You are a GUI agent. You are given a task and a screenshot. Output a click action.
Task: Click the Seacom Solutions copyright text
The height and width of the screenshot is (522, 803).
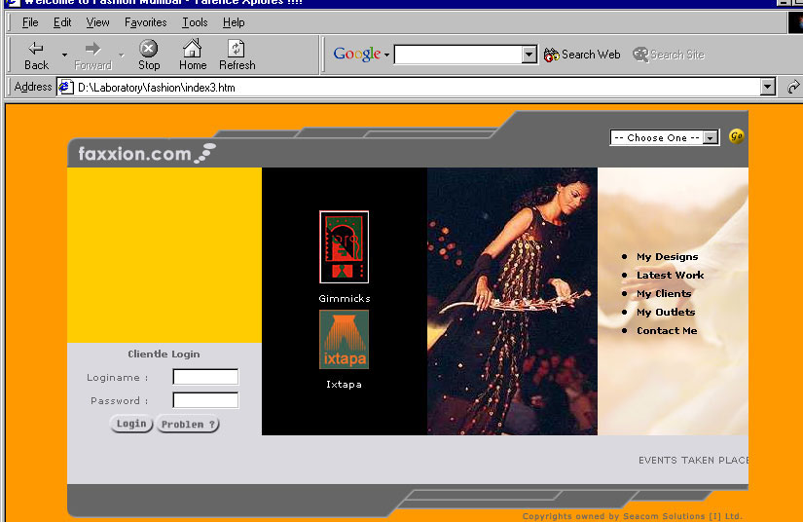coord(632,516)
